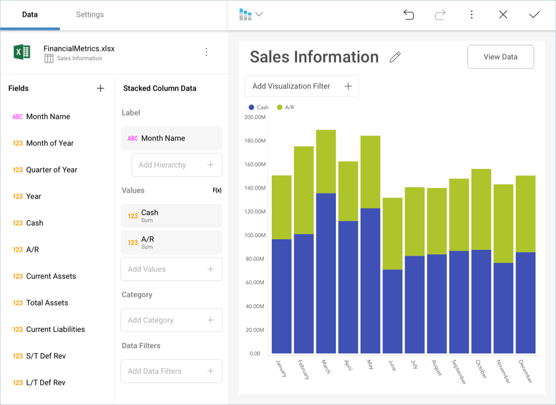The height and width of the screenshot is (405, 556).
Task: Click the redo arrow icon
Action: click(x=440, y=15)
